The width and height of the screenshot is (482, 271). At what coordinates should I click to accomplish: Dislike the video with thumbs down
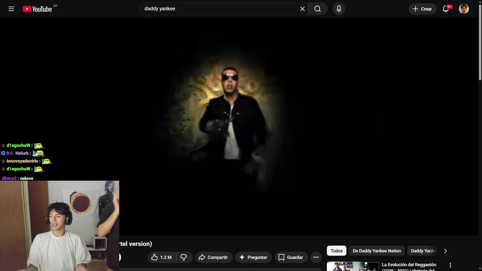click(x=184, y=257)
